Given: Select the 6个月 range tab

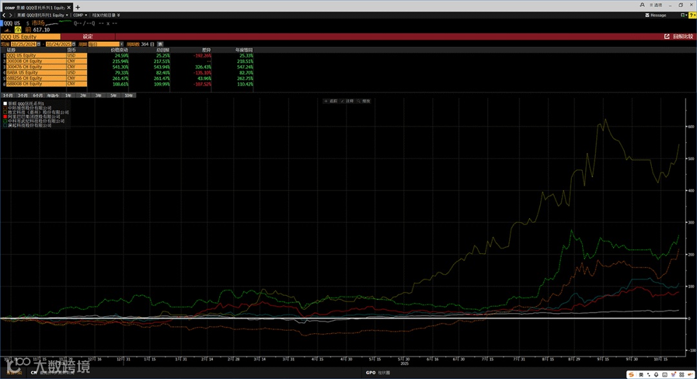Looking at the screenshot, I should pos(37,95).
